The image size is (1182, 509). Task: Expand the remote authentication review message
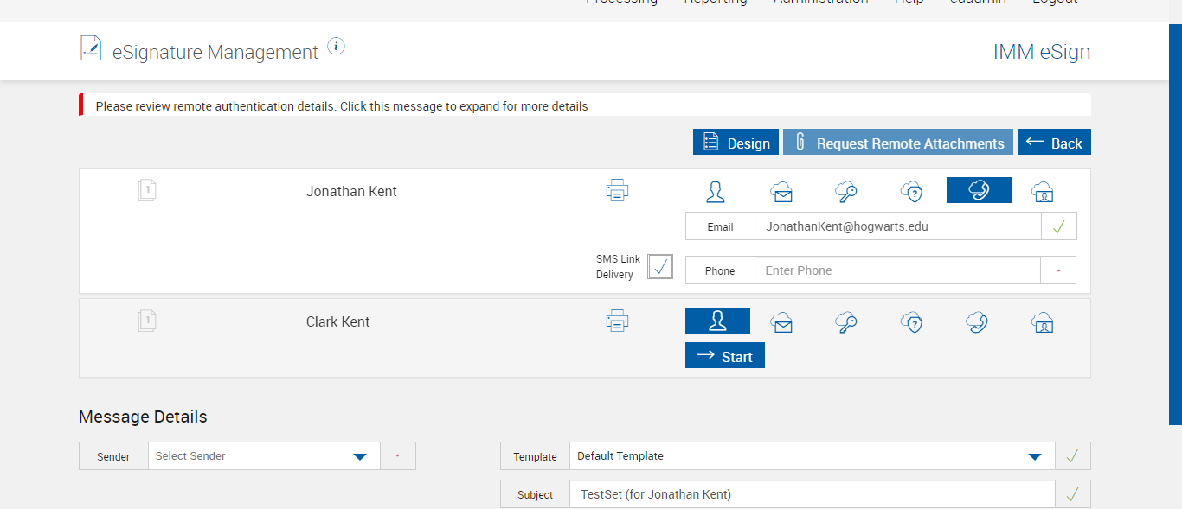(342, 106)
